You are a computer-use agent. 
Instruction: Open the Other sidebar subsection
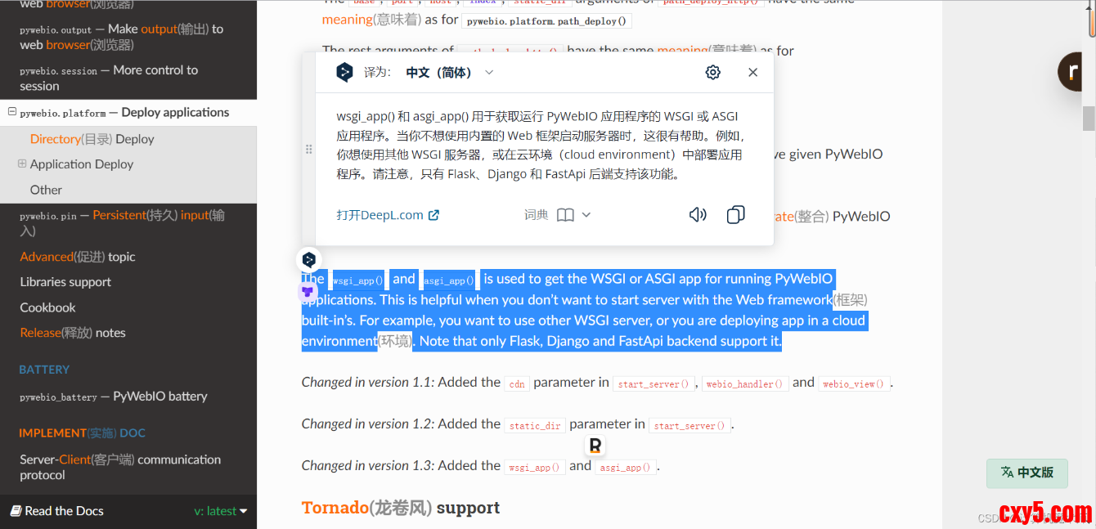[46, 190]
